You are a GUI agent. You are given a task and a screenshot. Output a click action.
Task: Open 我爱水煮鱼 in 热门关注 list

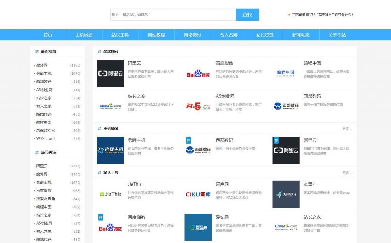(46, 199)
